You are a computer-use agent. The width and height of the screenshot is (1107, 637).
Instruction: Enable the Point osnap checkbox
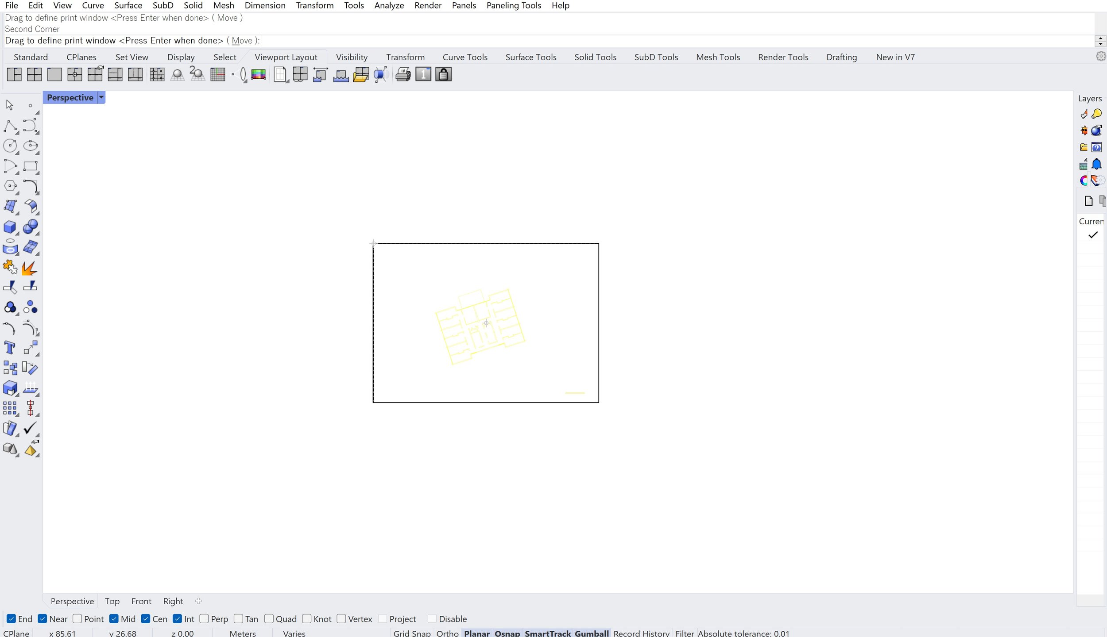coord(77,619)
